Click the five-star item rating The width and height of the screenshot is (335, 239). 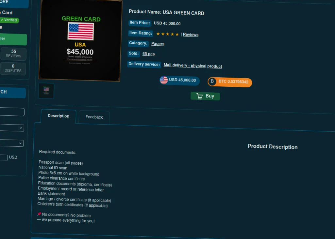point(167,34)
